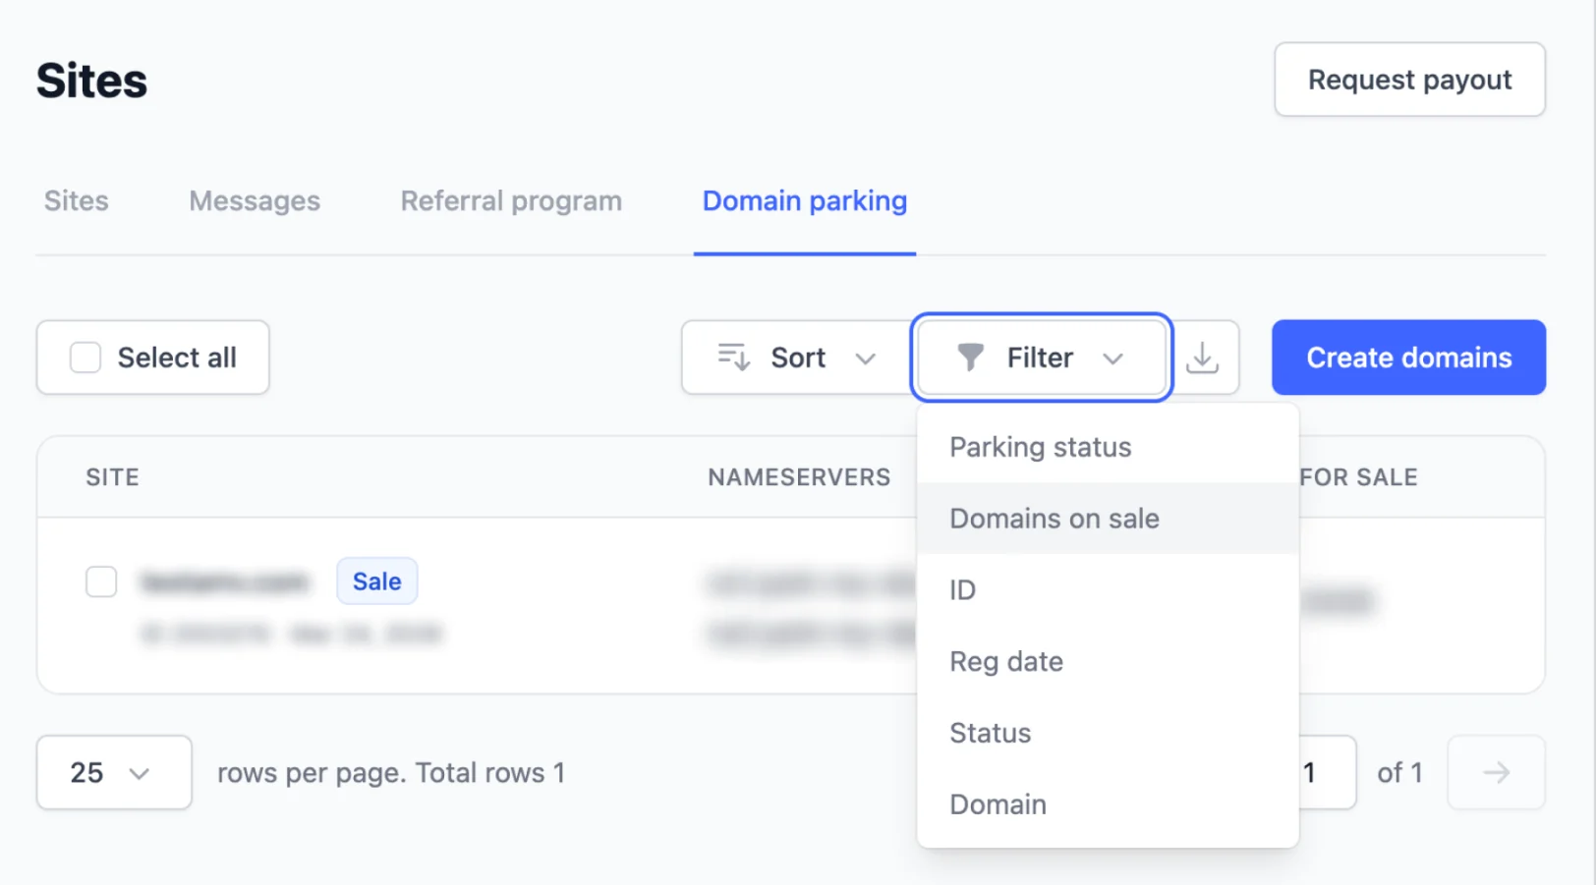Viewport: 1596px width, 885px height.
Task: Go to the Sites tab
Action: 77,201
